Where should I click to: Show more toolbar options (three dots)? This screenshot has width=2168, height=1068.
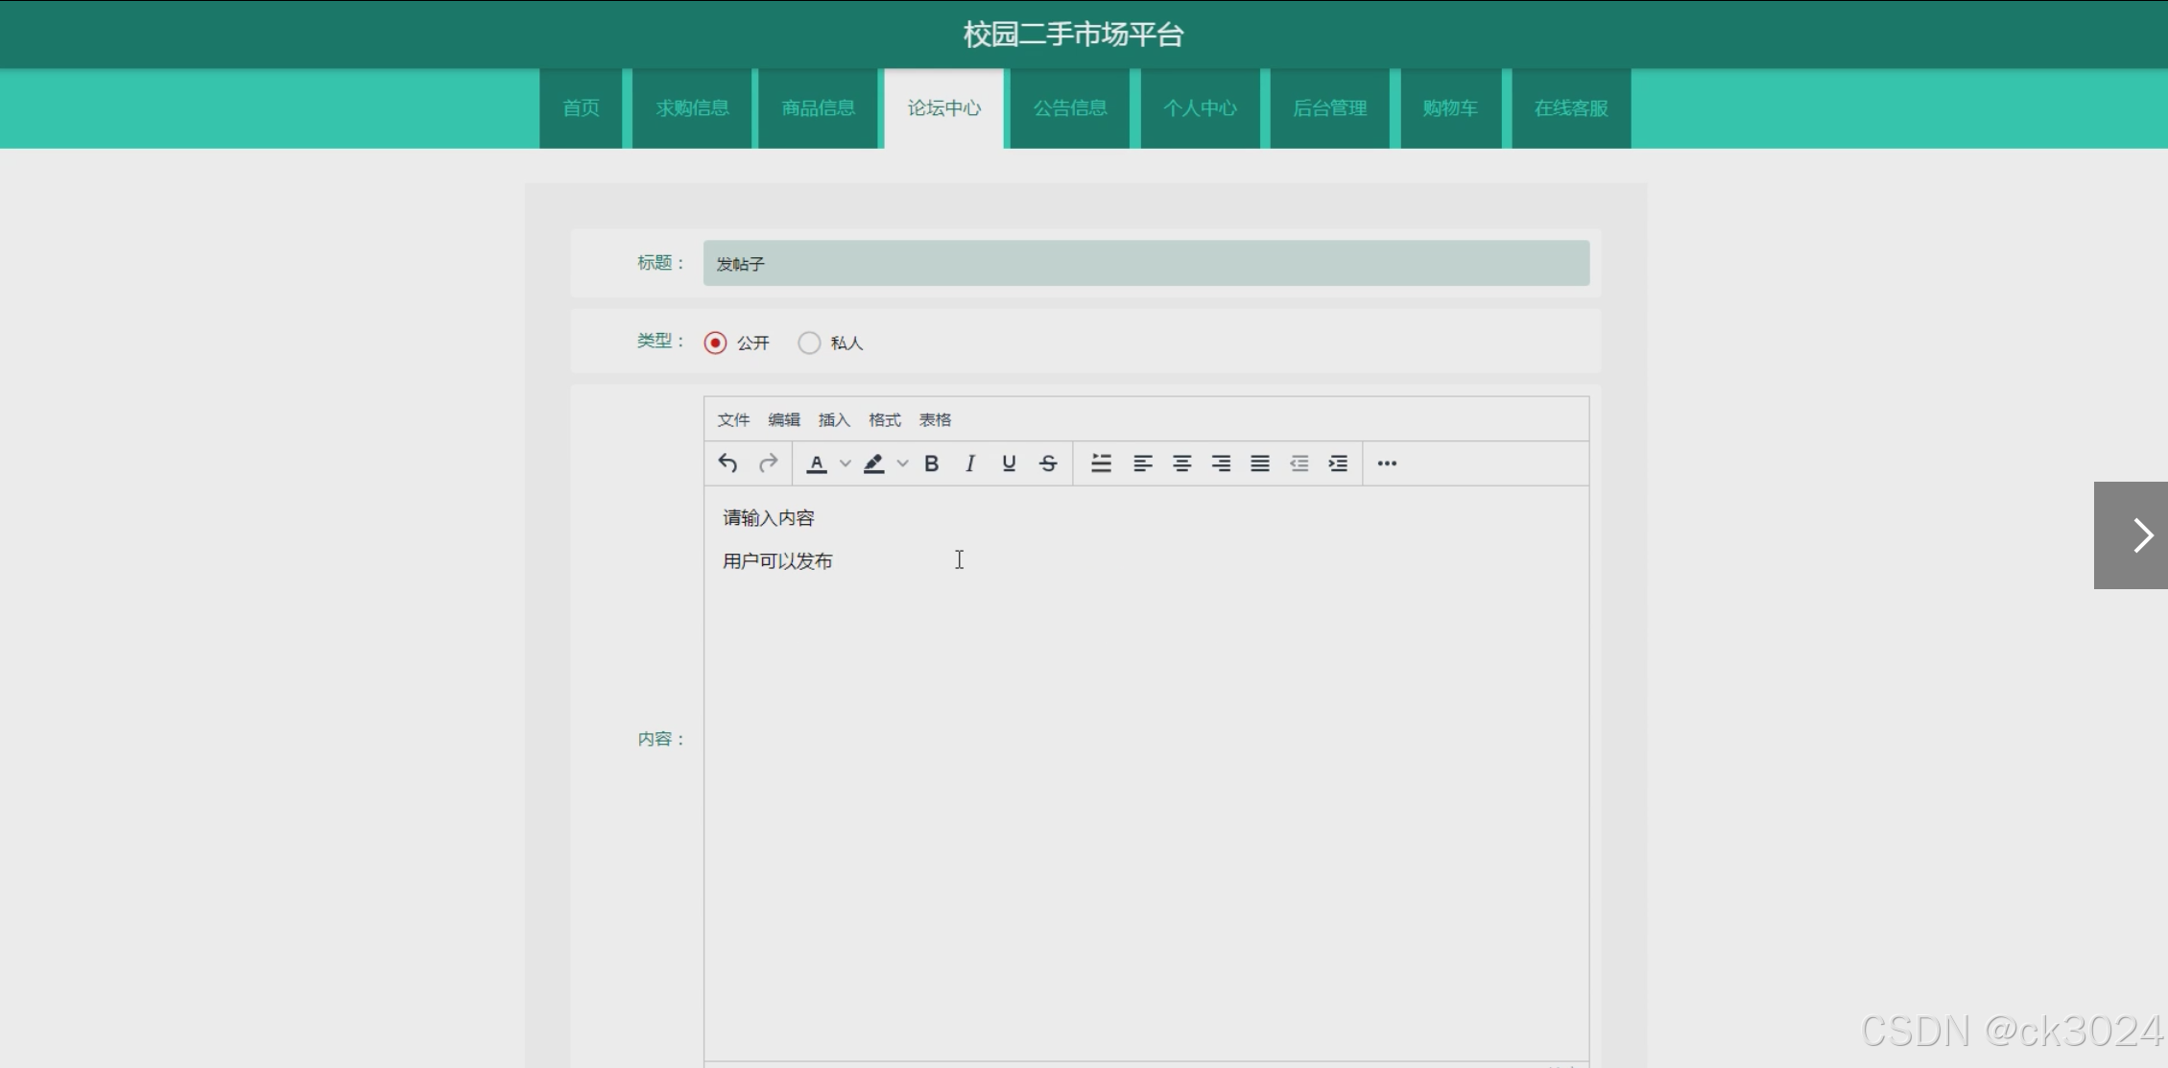(x=1387, y=463)
